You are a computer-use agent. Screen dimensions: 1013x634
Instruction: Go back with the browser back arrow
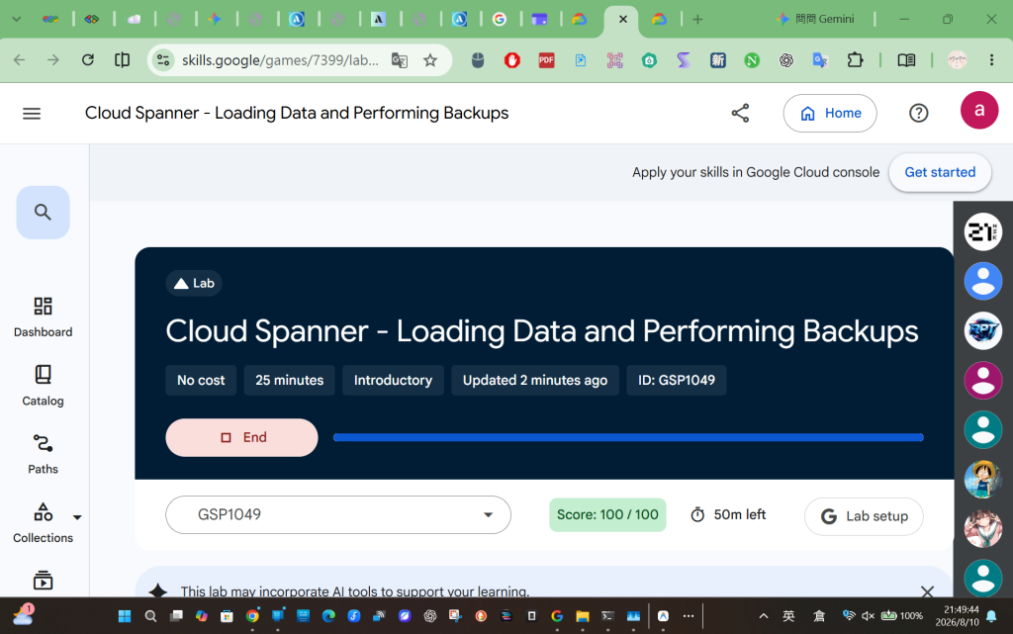pyautogui.click(x=20, y=60)
